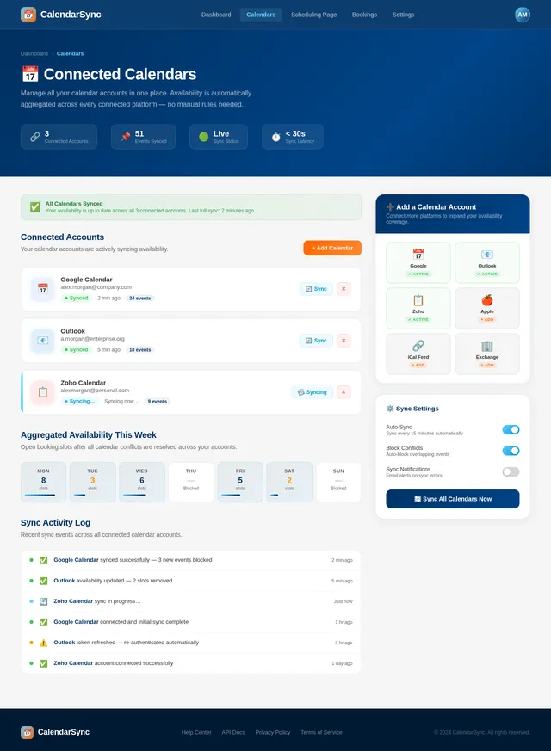Choose the iCal Feed platform tile
This screenshot has height=751, width=551.
tap(418, 354)
